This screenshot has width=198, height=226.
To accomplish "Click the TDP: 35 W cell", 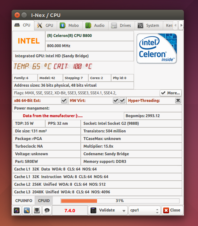I will [x=29, y=124].
